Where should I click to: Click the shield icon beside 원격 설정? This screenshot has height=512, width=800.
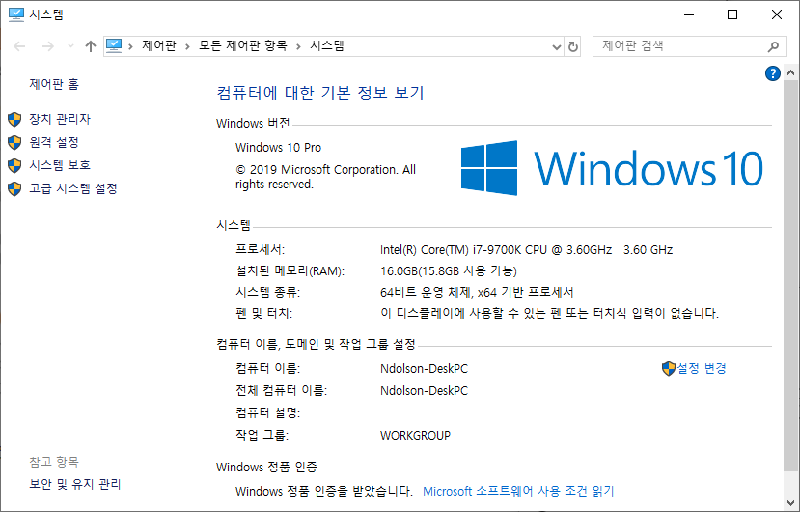(14, 142)
